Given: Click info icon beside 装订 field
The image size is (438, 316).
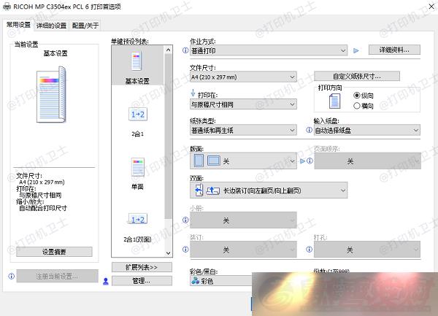Looking at the screenshot, I should coord(185,249).
